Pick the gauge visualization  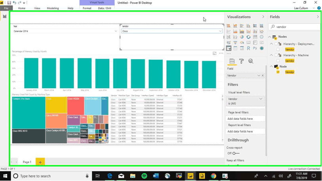click(x=242, y=43)
